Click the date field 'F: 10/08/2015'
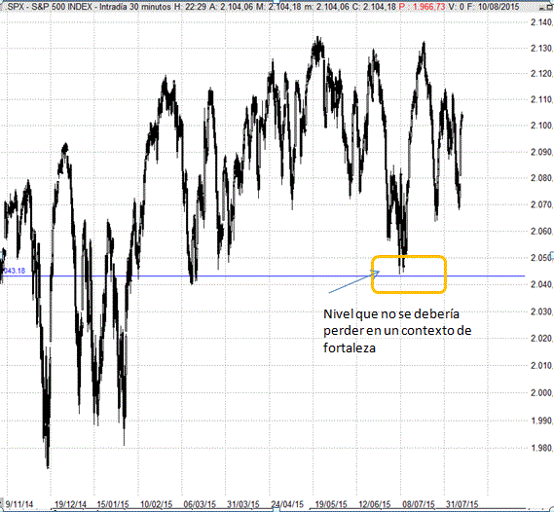 [x=494, y=6]
